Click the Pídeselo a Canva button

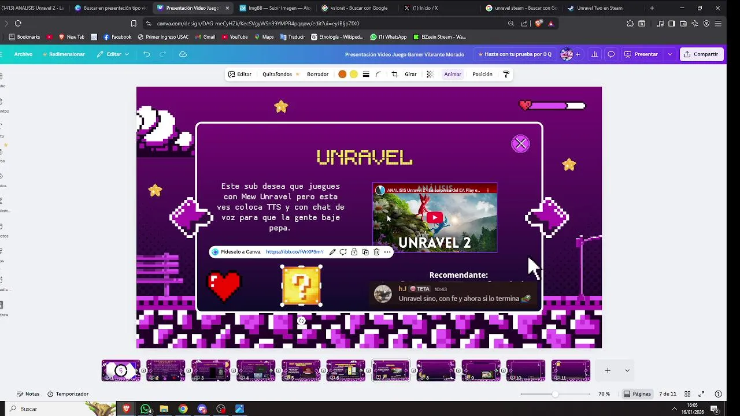point(236,252)
